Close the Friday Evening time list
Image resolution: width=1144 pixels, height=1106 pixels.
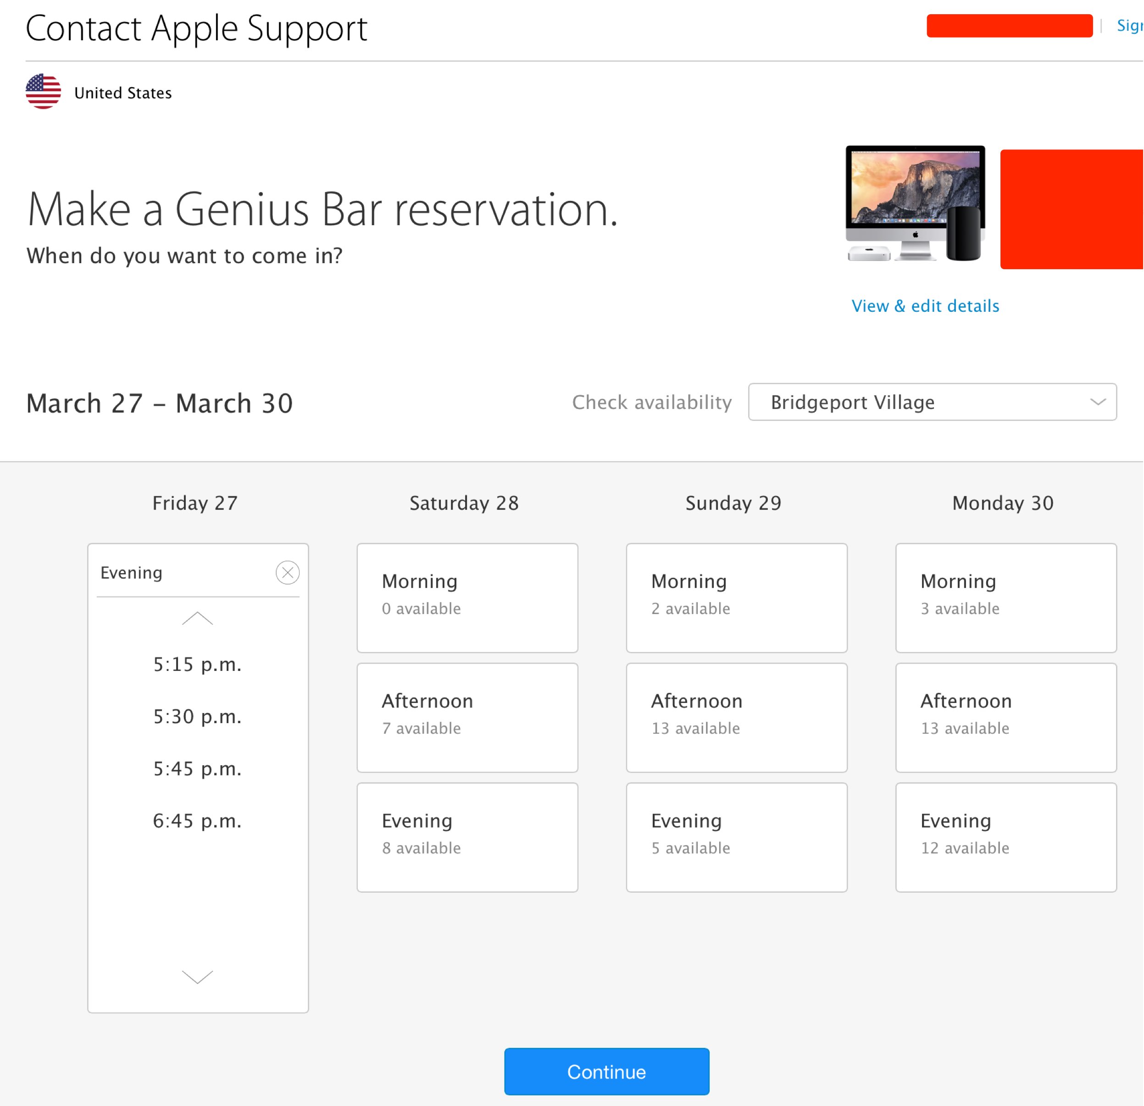coord(288,572)
